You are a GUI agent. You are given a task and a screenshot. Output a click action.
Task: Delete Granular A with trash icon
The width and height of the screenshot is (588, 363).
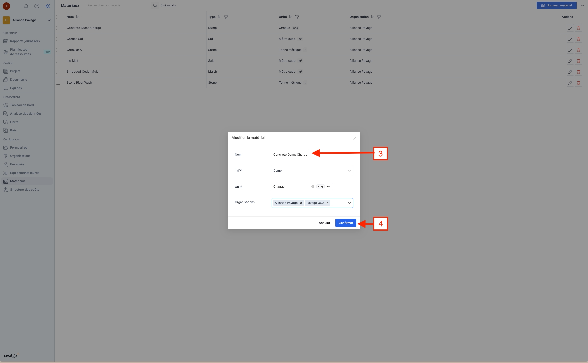click(578, 50)
